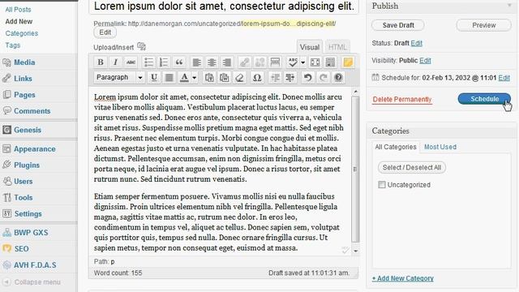Click Paste from Word icon

tap(225, 78)
